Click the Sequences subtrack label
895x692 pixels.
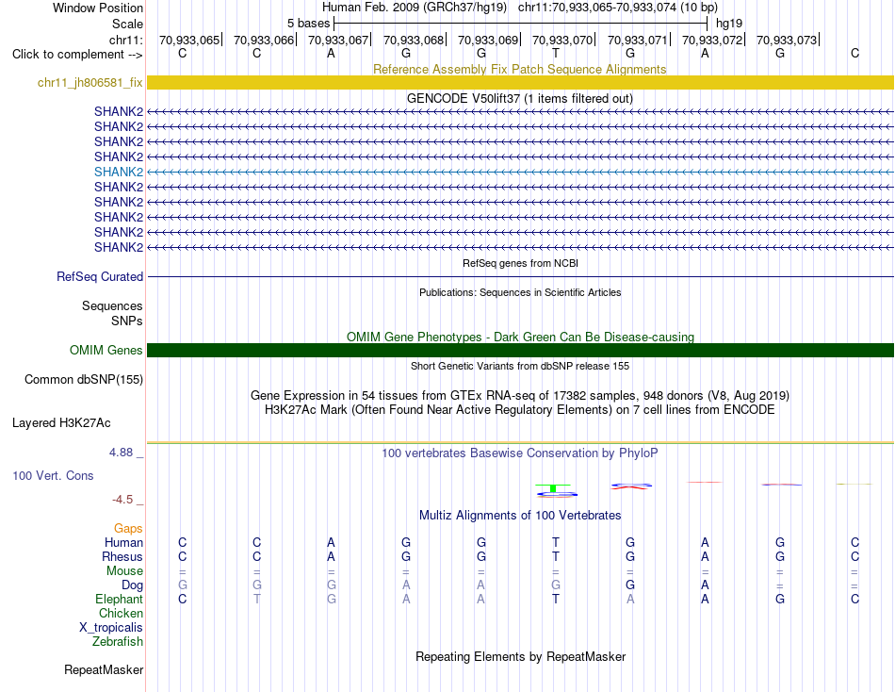coord(112,305)
